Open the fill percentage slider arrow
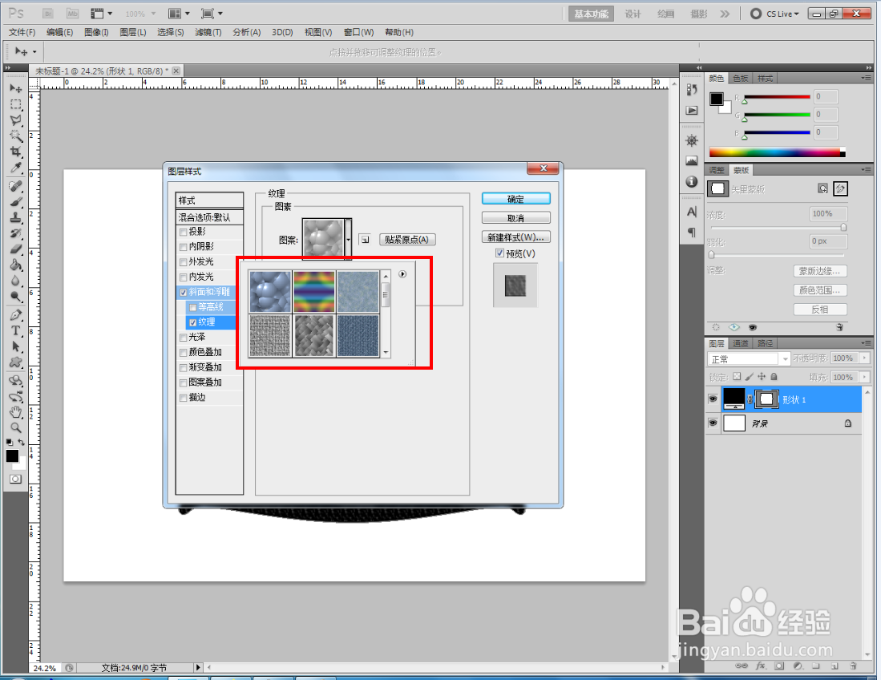 coord(864,377)
